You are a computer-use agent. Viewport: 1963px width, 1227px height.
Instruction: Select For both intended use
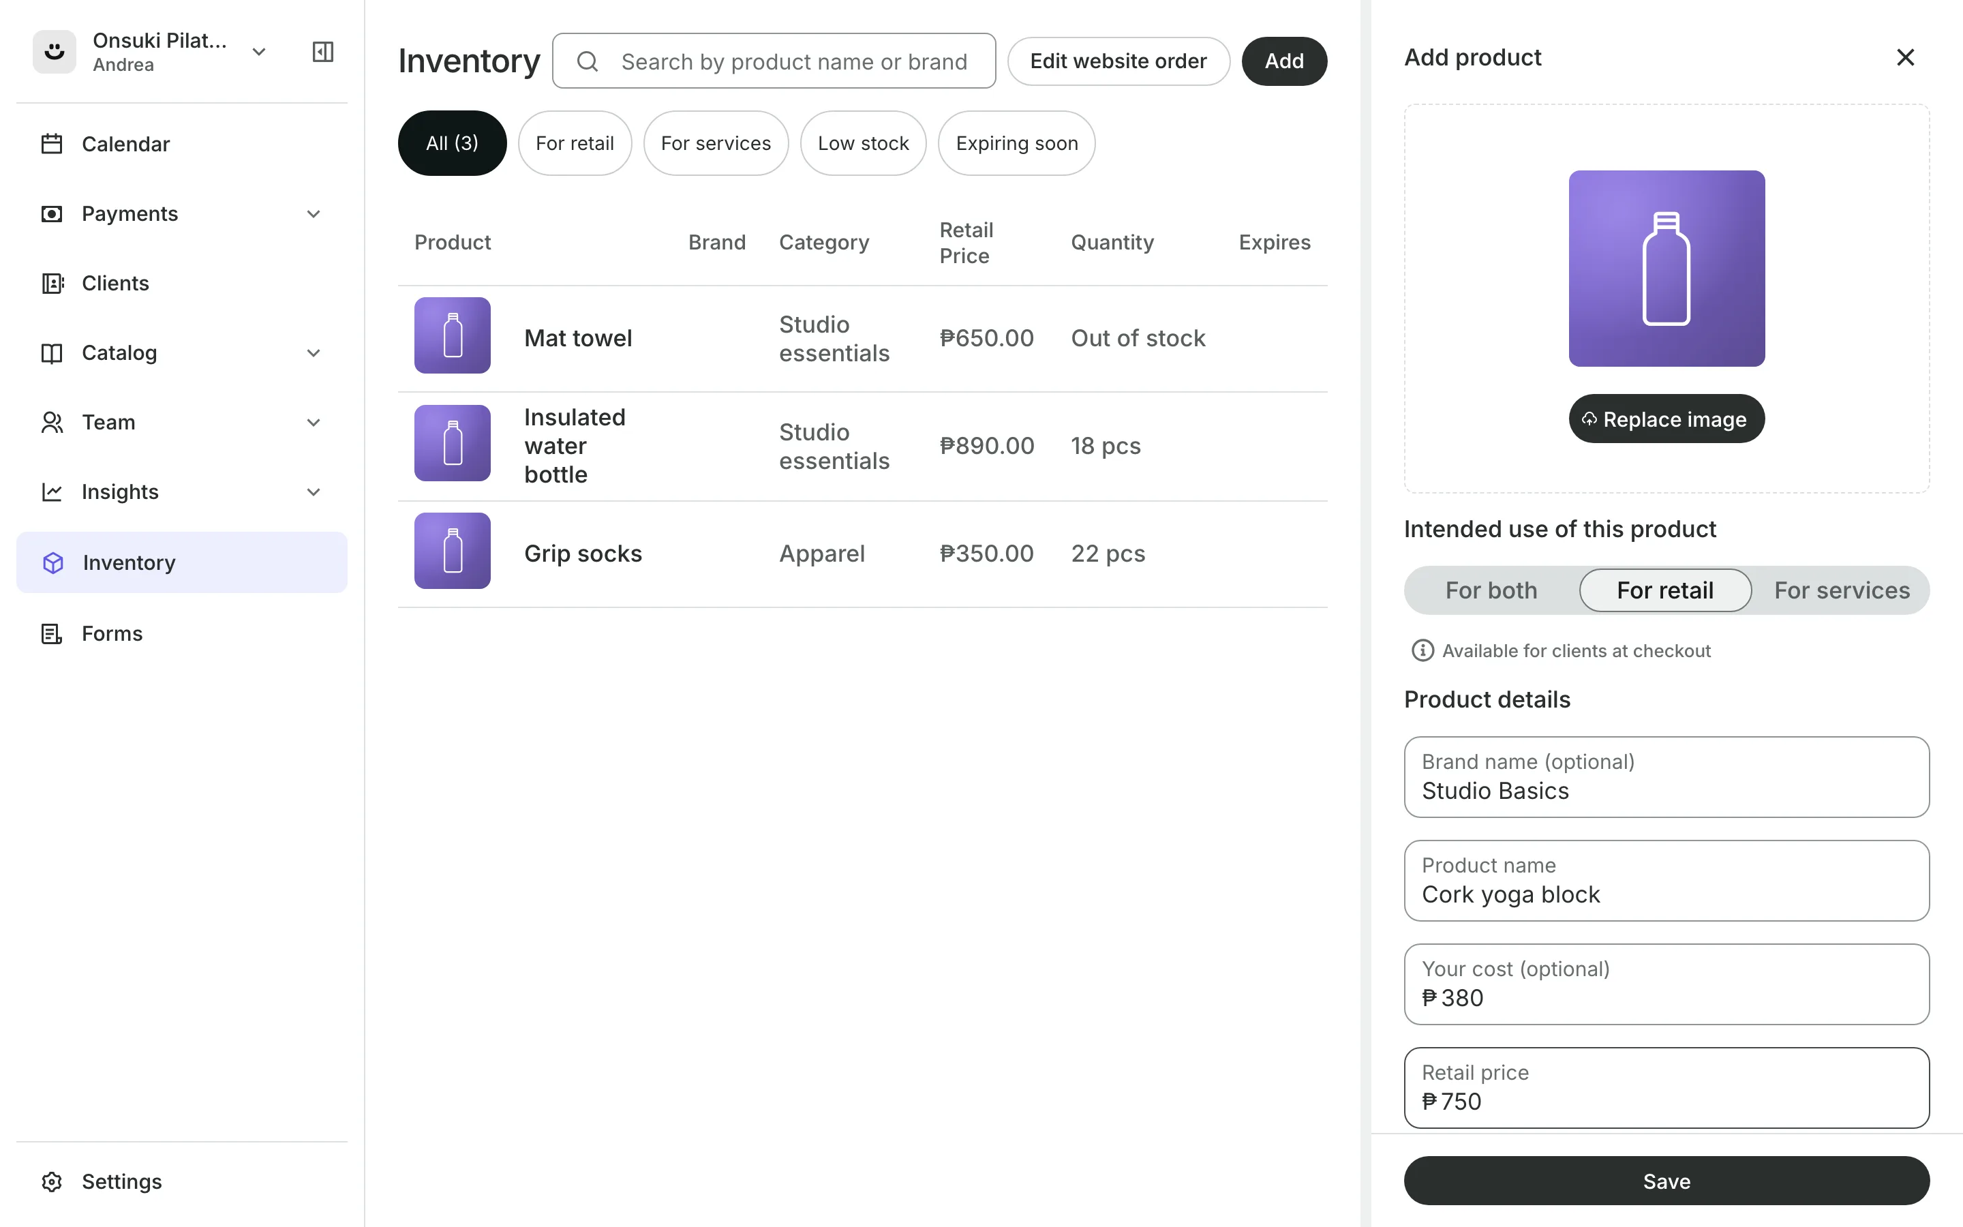[x=1491, y=590]
